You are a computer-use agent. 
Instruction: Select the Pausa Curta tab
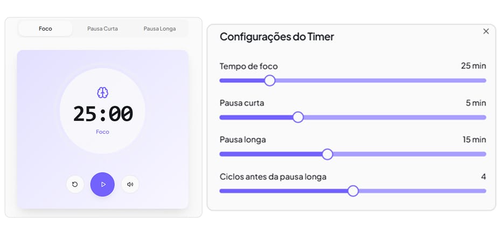point(102,29)
